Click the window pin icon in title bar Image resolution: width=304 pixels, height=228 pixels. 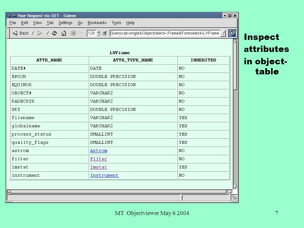tap(14, 15)
